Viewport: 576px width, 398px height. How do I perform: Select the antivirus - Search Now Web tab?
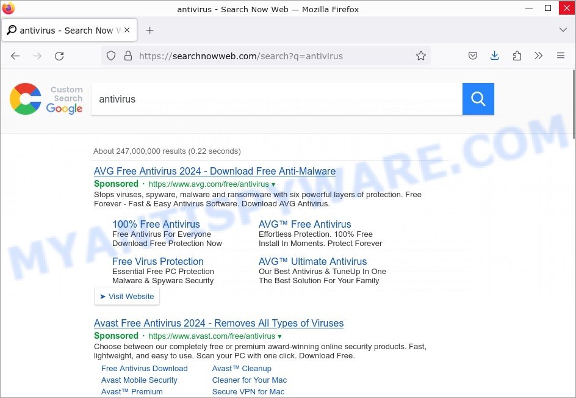[x=70, y=30]
